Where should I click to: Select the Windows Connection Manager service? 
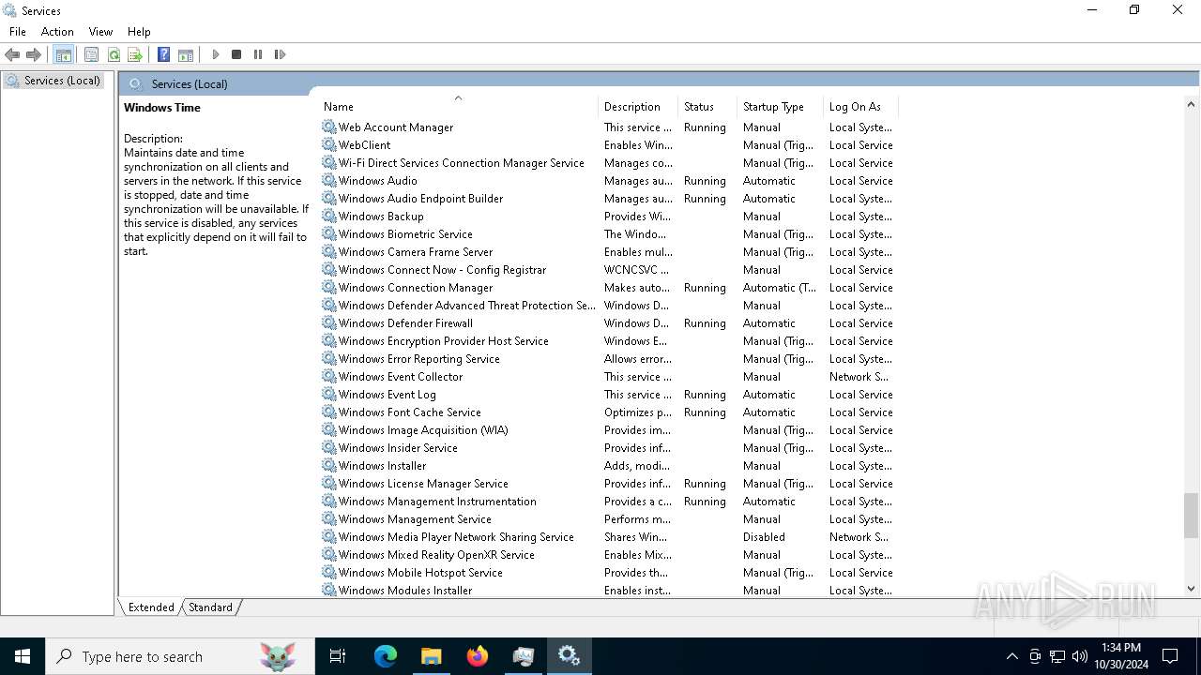tap(608, 287)
